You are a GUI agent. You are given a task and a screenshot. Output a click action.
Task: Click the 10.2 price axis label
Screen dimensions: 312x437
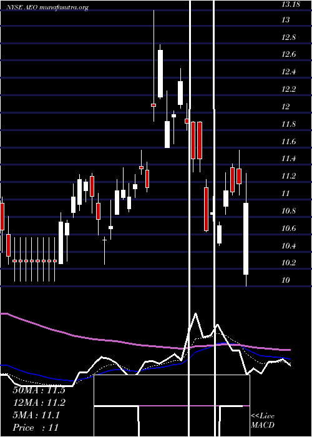click(288, 263)
